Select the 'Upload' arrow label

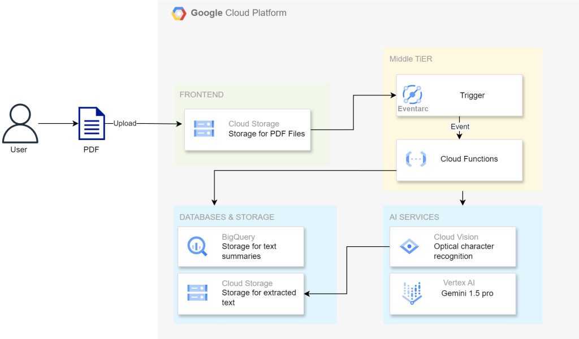click(125, 123)
